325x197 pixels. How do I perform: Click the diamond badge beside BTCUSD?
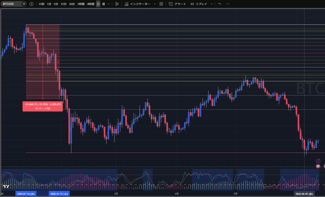(x=24, y=4)
